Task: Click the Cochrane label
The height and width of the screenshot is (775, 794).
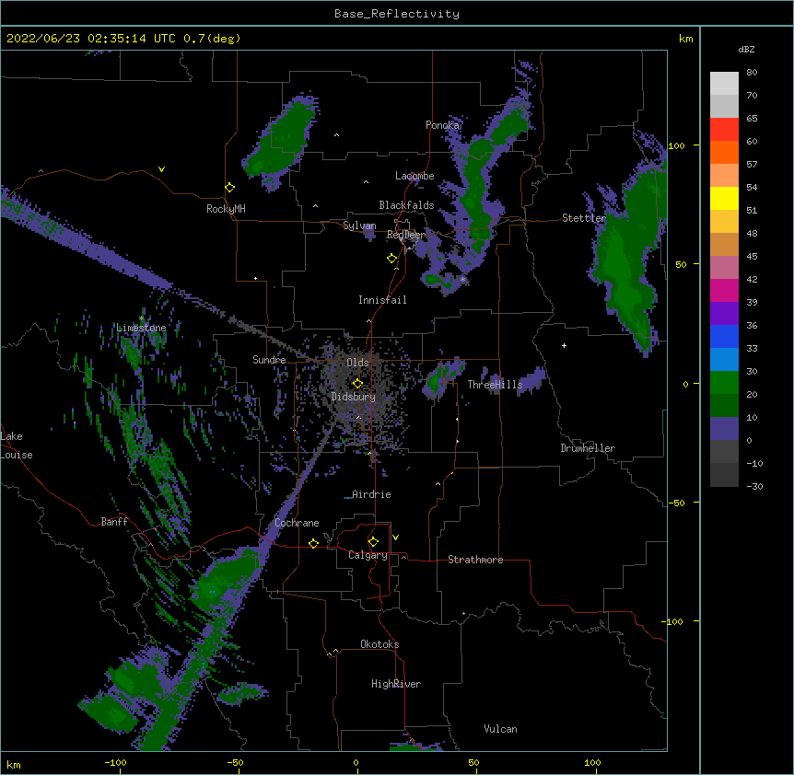Action: (297, 523)
